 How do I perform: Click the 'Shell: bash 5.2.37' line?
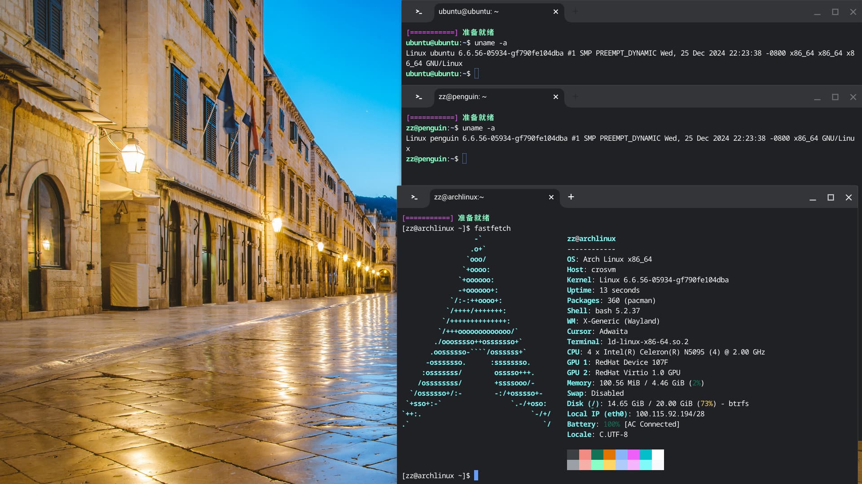tap(603, 311)
